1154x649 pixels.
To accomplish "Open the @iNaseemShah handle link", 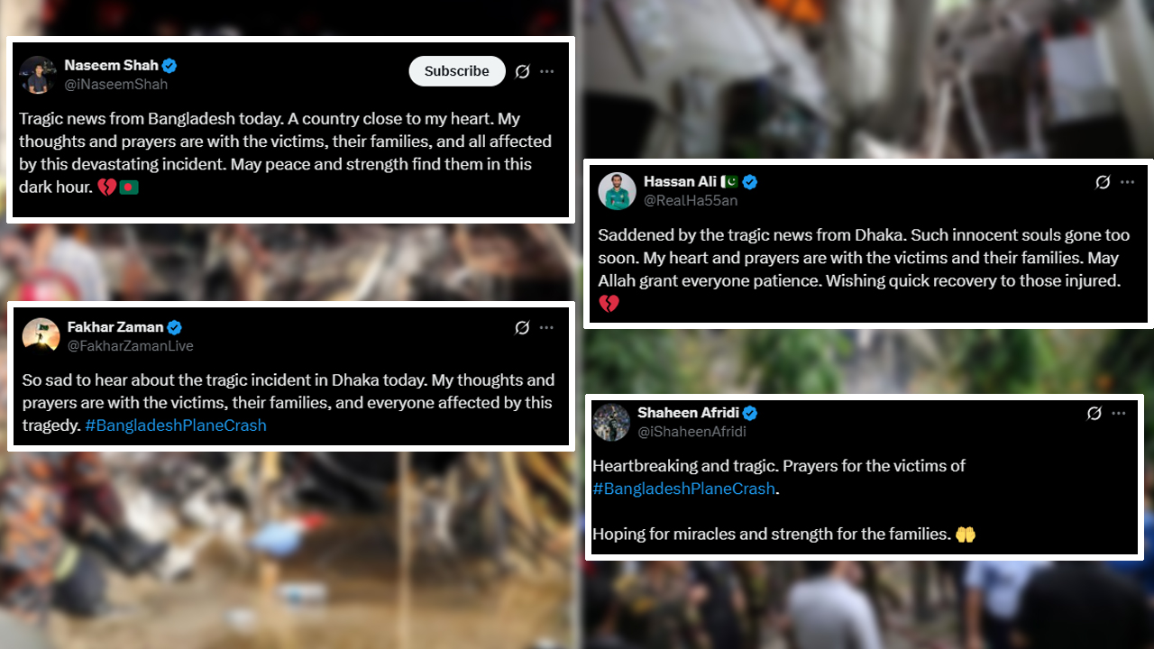I will [116, 85].
